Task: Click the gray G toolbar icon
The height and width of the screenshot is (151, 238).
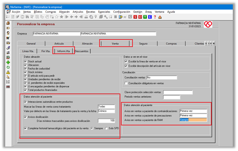Action: (x=130, y=17)
